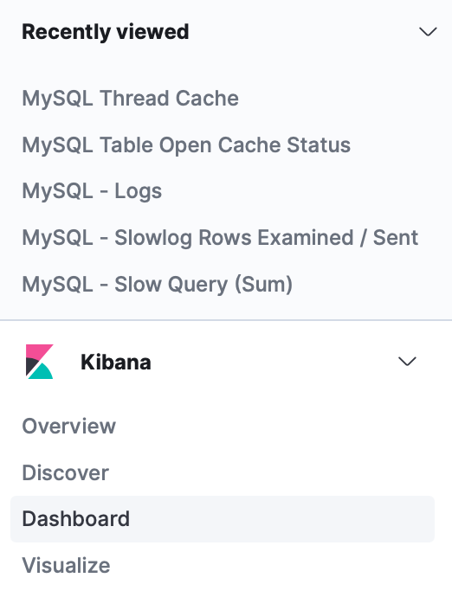Screen dimensions: 452x597
Task: Go to Kibana Overview
Action: [x=69, y=426]
